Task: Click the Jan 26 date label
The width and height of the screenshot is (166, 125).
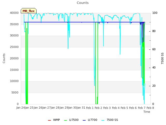Action: pyautogui.click(x=38, y=108)
